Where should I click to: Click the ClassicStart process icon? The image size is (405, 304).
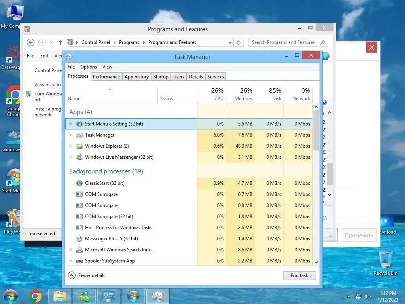[x=79, y=183]
